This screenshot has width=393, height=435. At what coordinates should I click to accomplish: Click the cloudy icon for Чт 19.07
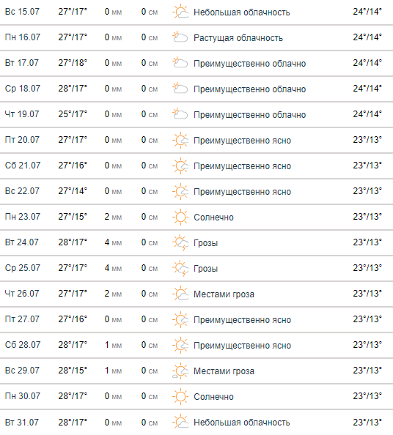tap(180, 114)
